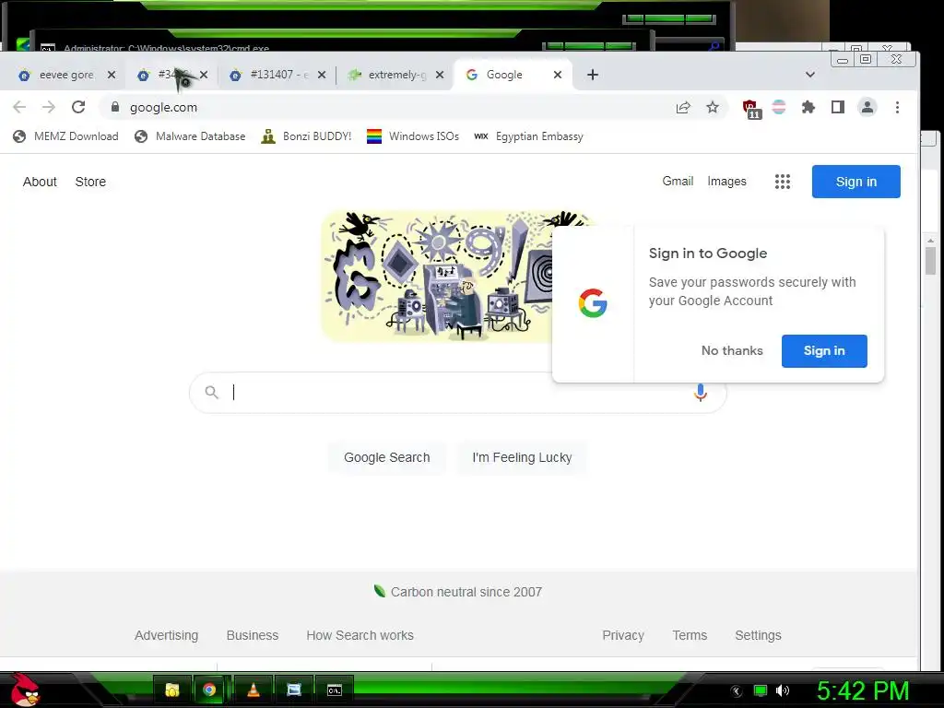This screenshot has height=708, width=944.
Task: Click the header Sign in button
Action: (x=856, y=182)
